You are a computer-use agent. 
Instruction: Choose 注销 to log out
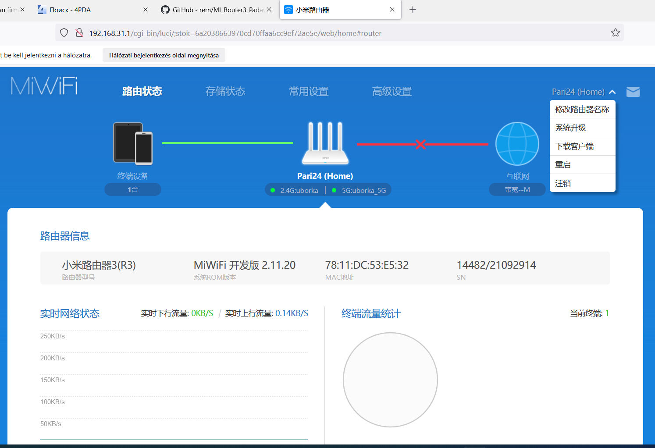click(583, 183)
